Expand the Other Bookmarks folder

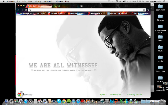coord(142,14)
